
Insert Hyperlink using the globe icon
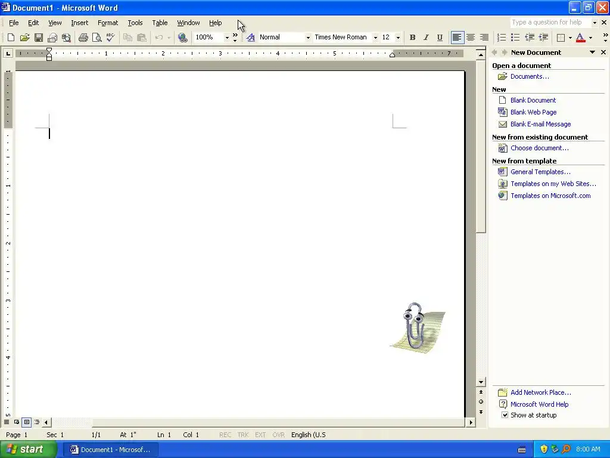point(182,38)
